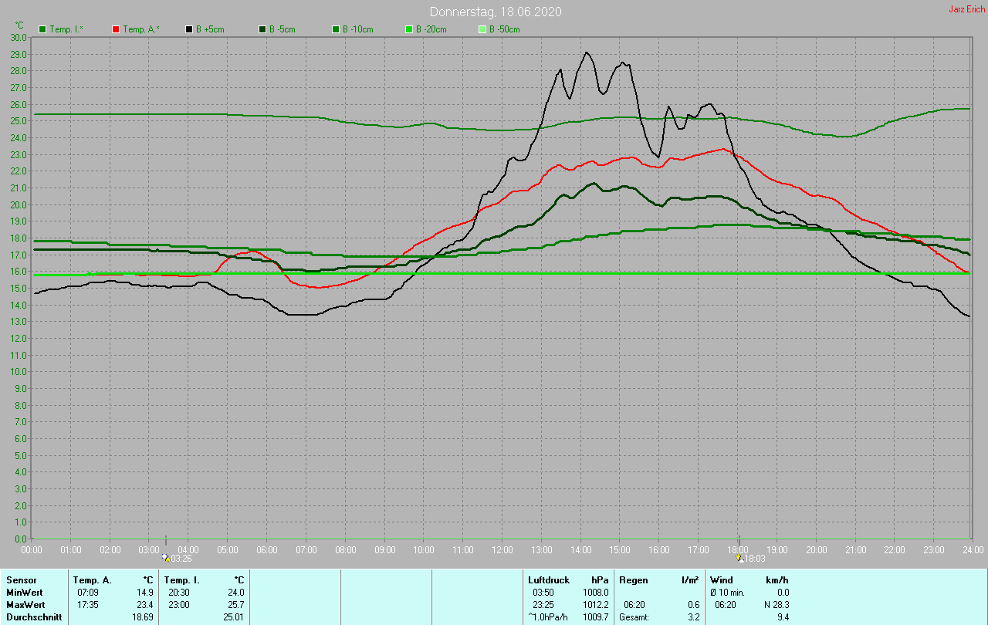This screenshot has width=988, height=625.
Task: Click the '15.0' label on temperature axis
Action: coord(19,288)
